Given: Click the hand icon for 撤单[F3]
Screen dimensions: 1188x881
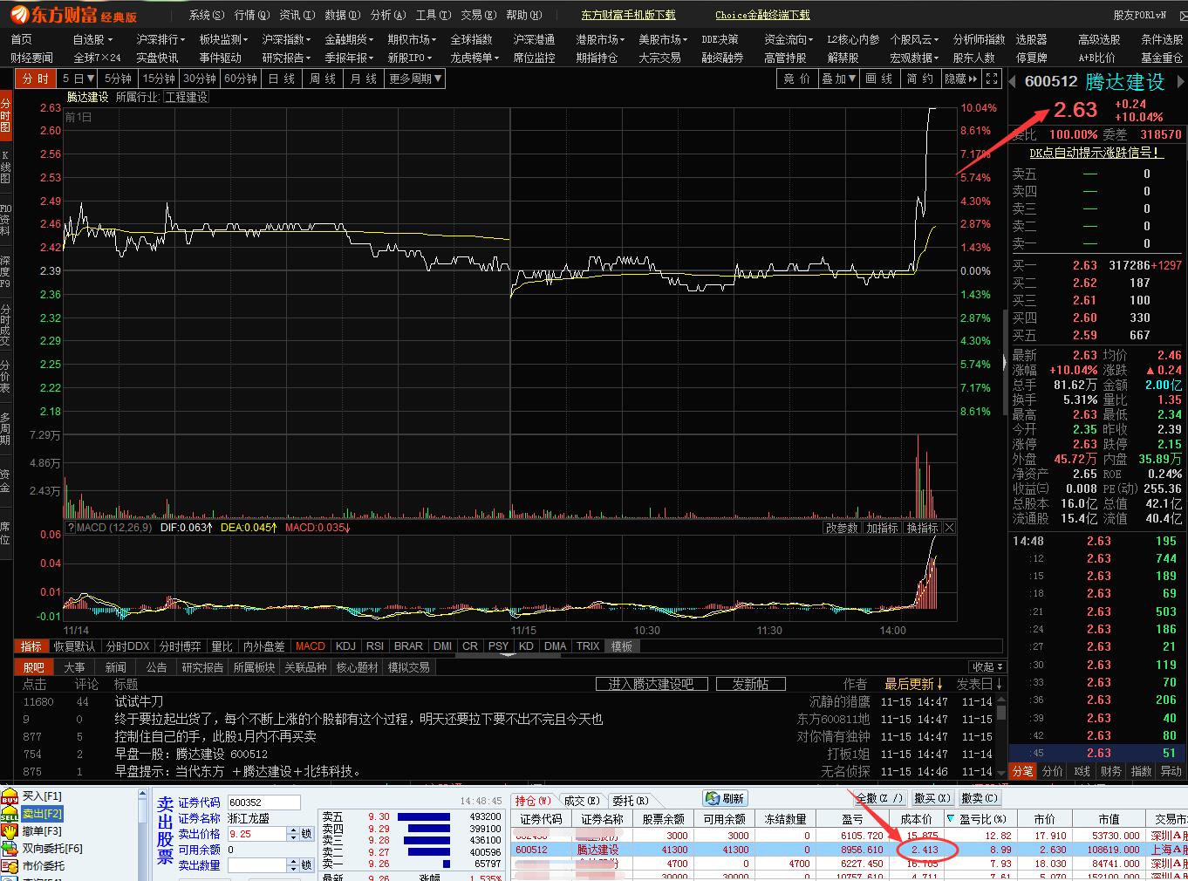Looking at the screenshot, I should click(10, 831).
